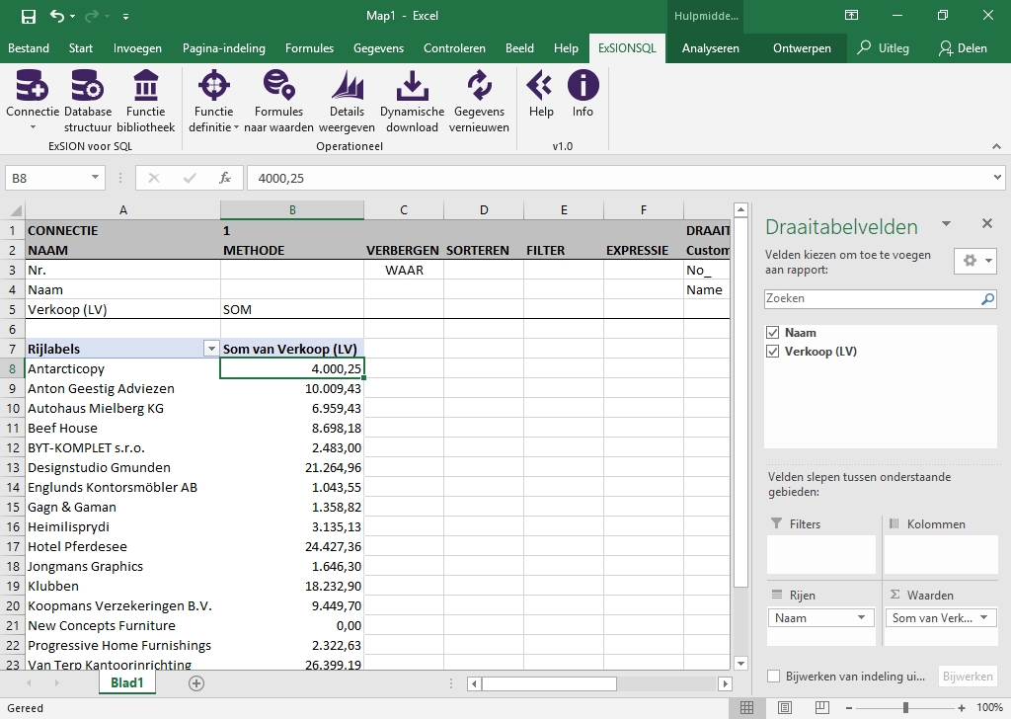Zoom out with the minus button
The height and width of the screenshot is (719, 1011).
pyautogui.click(x=849, y=708)
